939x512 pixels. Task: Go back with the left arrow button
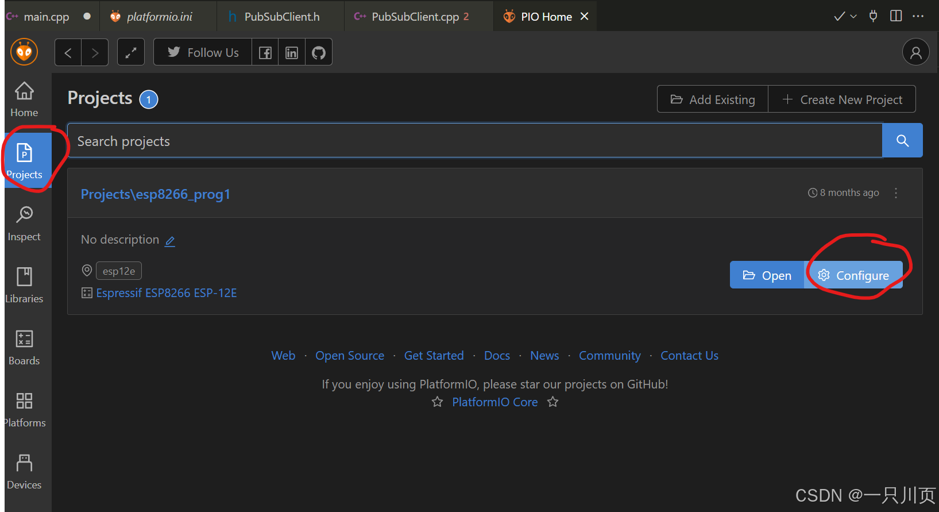point(68,53)
